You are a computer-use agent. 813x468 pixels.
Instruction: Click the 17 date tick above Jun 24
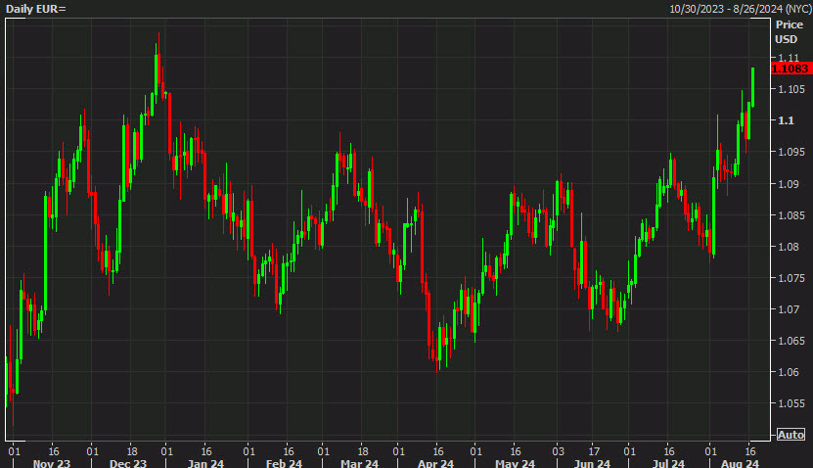pos(594,451)
